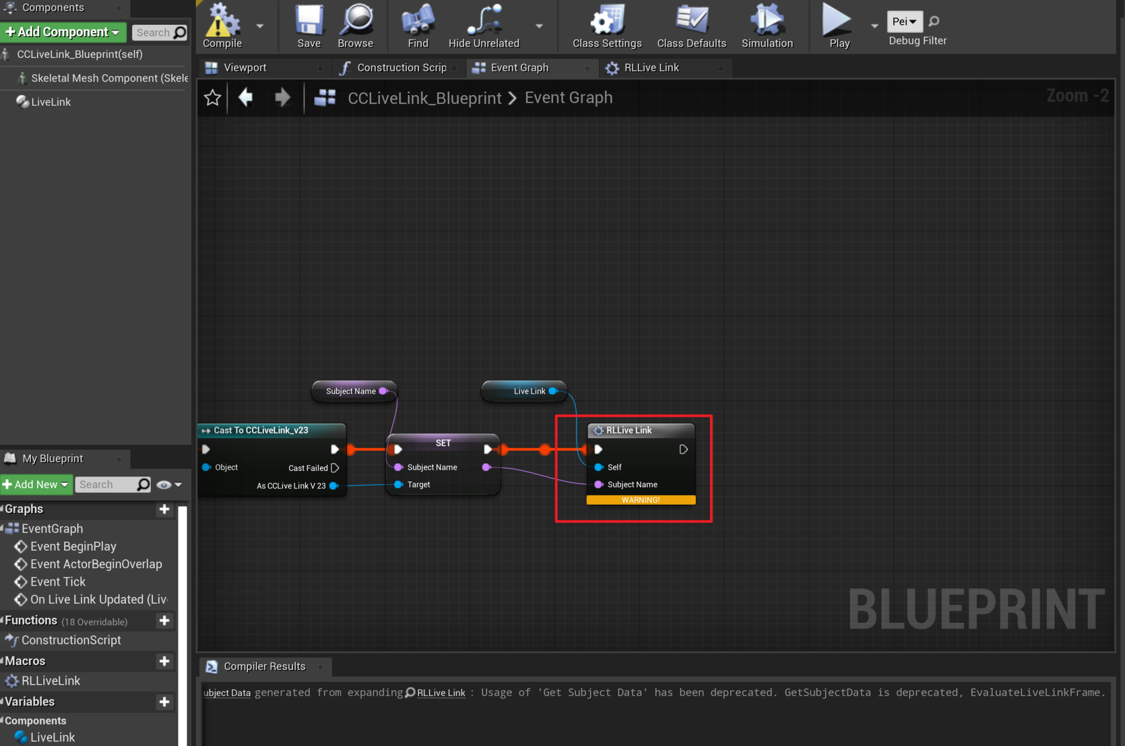The image size is (1125, 746).
Task: Compile the blueprint
Action: [x=222, y=26]
